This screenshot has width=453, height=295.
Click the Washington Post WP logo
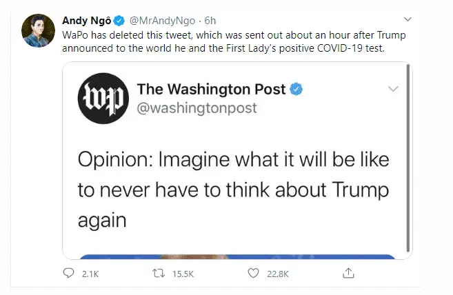point(102,98)
